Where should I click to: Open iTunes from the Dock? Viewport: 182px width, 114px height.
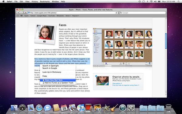(81, 108)
